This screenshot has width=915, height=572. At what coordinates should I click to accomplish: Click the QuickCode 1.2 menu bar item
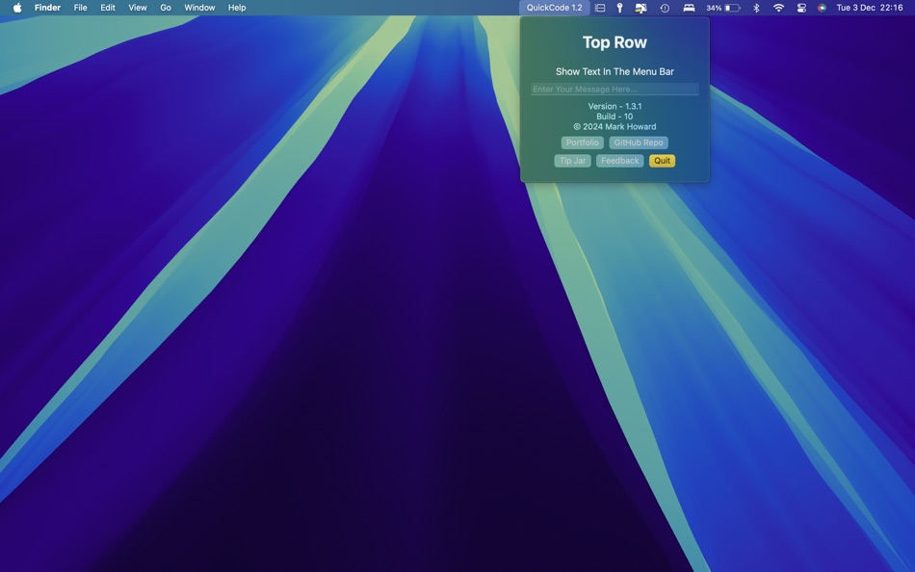[554, 8]
